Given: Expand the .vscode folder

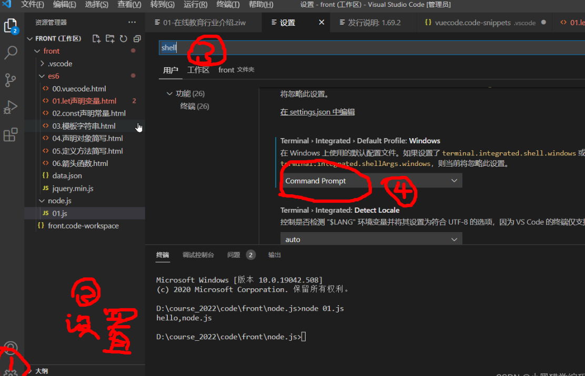Looking at the screenshot, I should tap(59, 64).
